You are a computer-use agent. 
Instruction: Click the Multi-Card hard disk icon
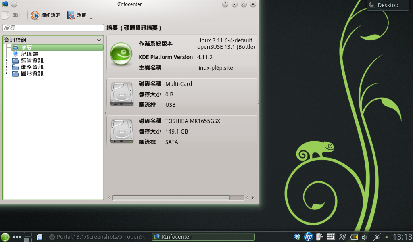pyautogui.click(x=122, y=94)
